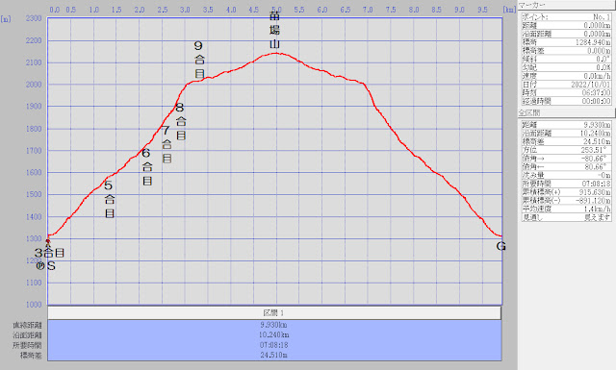This screenshot has height=370, width=616.
Task: Select the ポイント No. 1 row
Action: click(567, 17)
